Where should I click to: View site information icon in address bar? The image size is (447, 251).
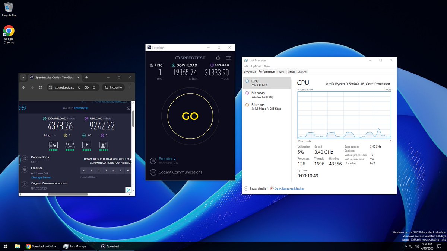click(51, 87)
